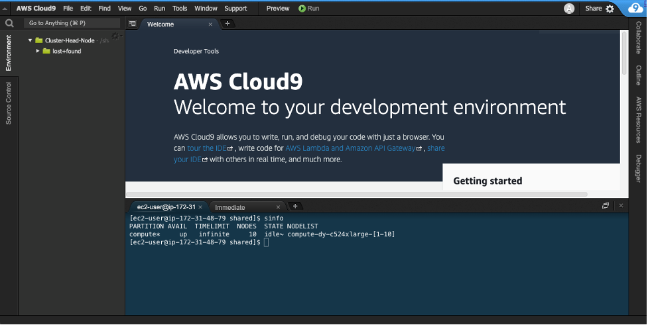The height and width of the screenshot is (325, 648).
Task: Click the Go to Anything field
Action: tap(72, 23)
